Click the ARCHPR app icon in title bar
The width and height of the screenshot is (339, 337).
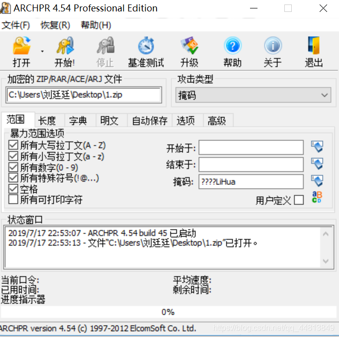click(x=5, y=8)
